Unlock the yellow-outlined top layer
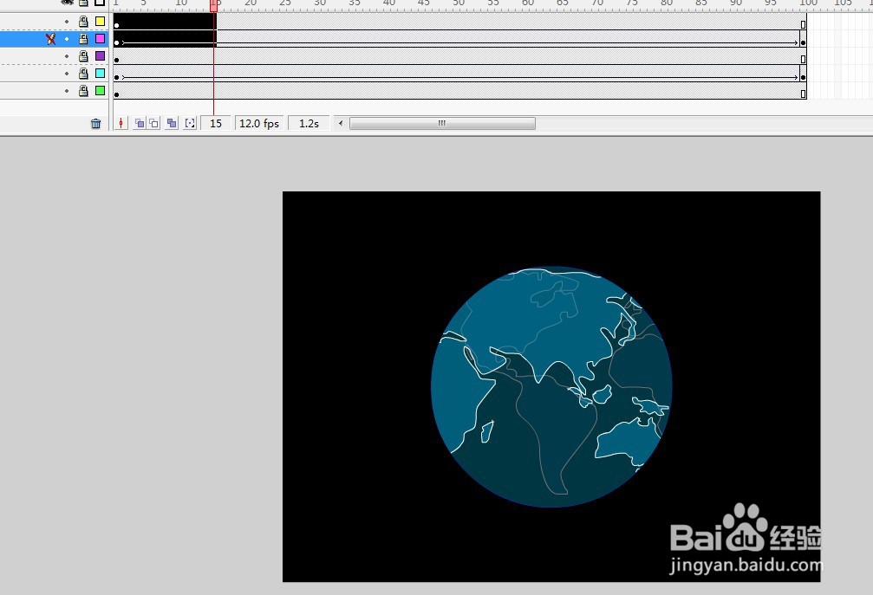 83,22
